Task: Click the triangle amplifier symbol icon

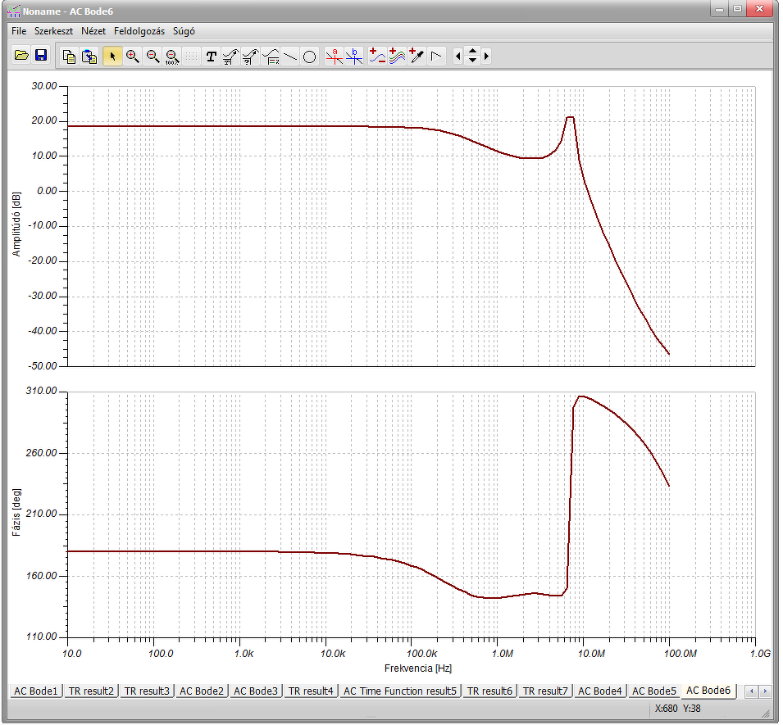Action: coord(436,57)
